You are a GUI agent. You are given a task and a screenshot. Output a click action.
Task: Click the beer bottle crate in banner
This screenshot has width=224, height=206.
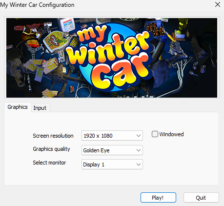(155, 28)
